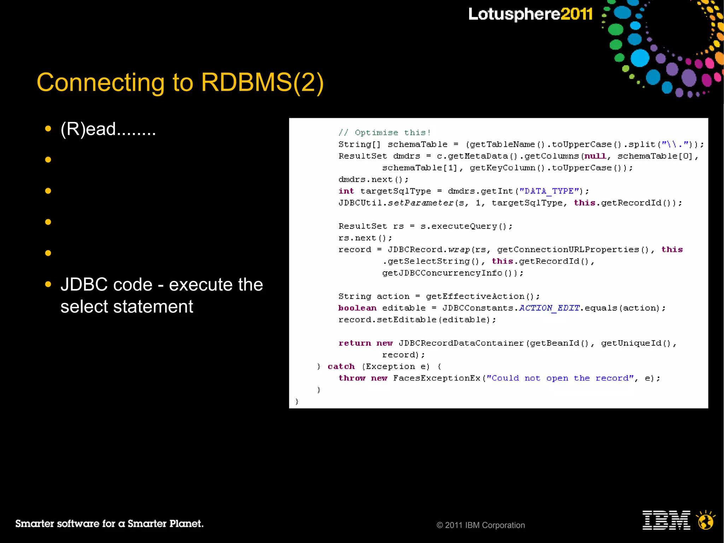Click the 'String action = getEffectiveAction();' line
Image resolution: width=724 pixels, height=543 pixels.
[x=439, y=296]
